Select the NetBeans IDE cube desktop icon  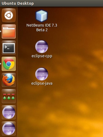coord(42,16)
